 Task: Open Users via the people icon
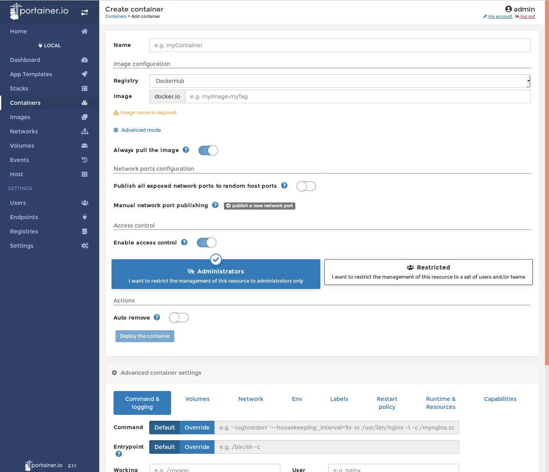coord(85,202)
